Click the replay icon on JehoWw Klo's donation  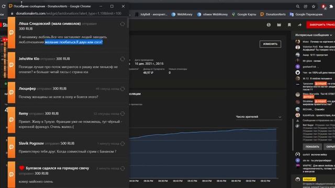122,59
